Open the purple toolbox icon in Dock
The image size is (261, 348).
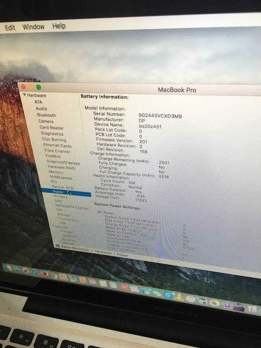tap(239, 307)
